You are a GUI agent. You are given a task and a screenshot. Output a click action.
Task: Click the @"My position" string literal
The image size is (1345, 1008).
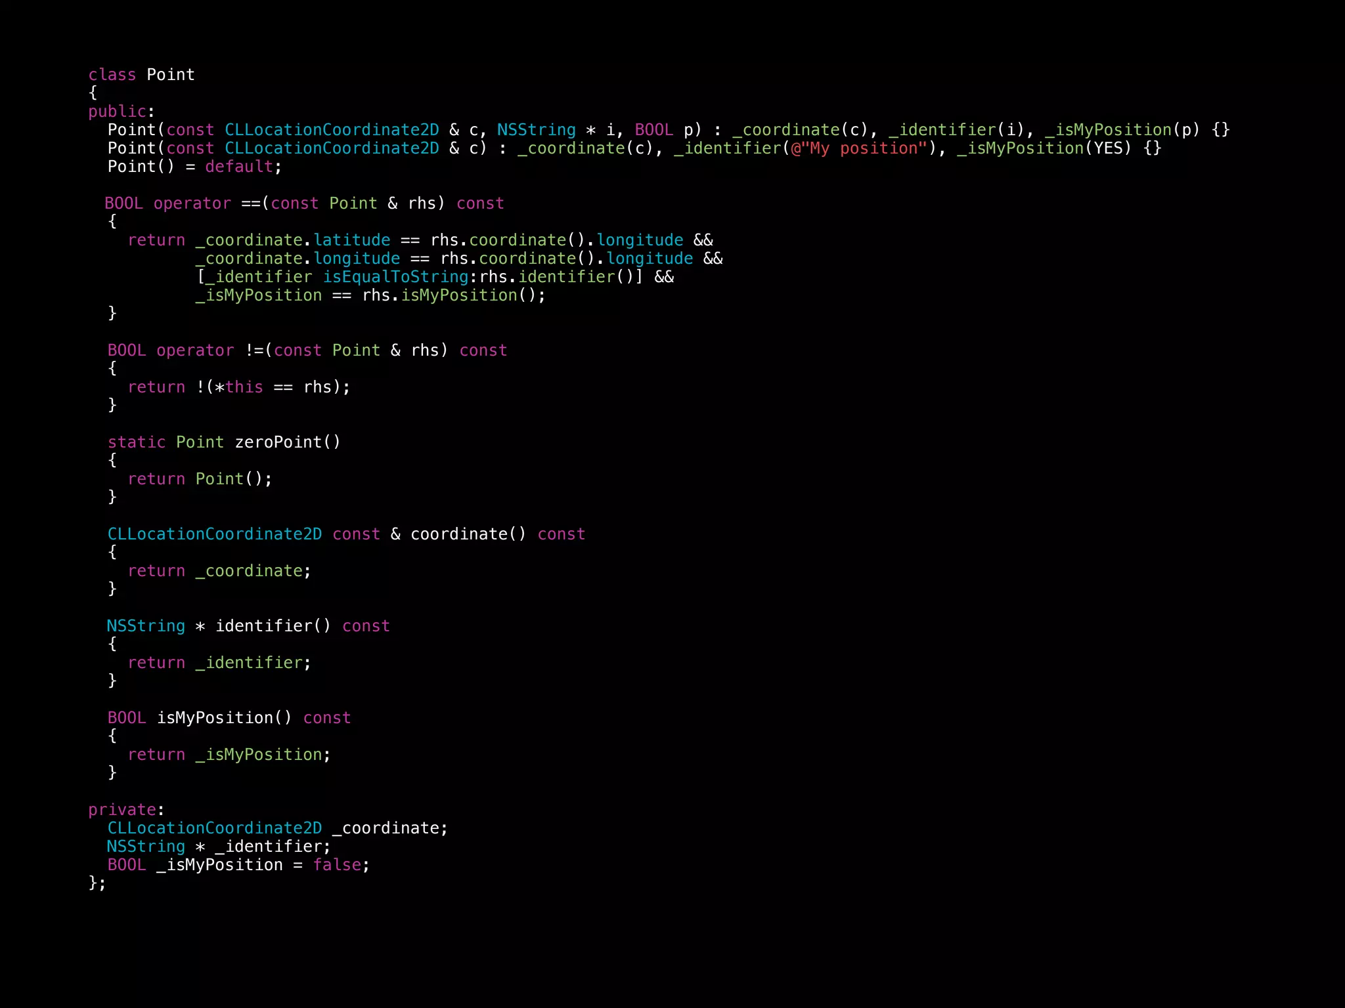tap(859, 148)
